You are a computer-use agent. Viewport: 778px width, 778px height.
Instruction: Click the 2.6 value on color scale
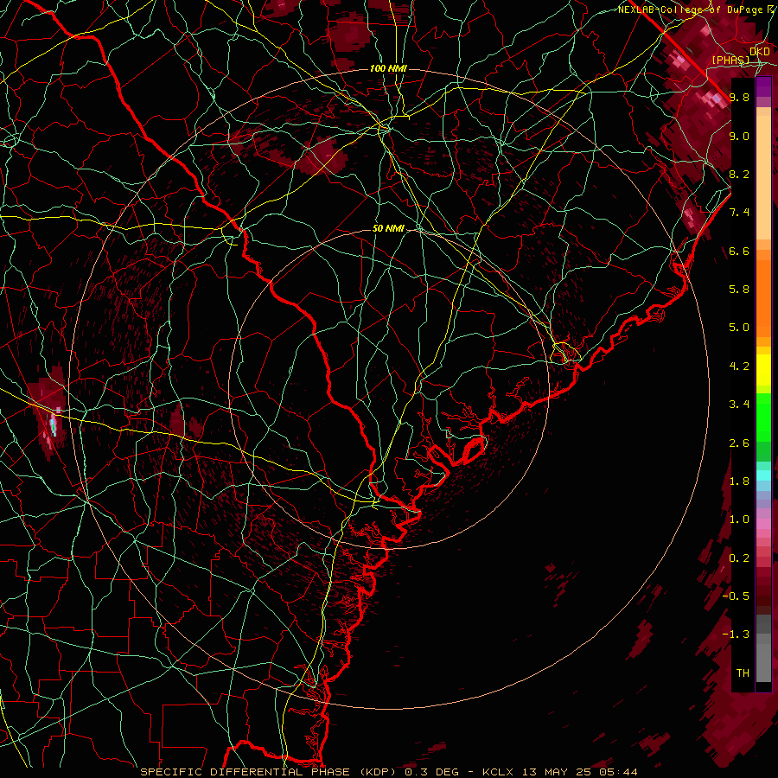[x=739, y=443]
